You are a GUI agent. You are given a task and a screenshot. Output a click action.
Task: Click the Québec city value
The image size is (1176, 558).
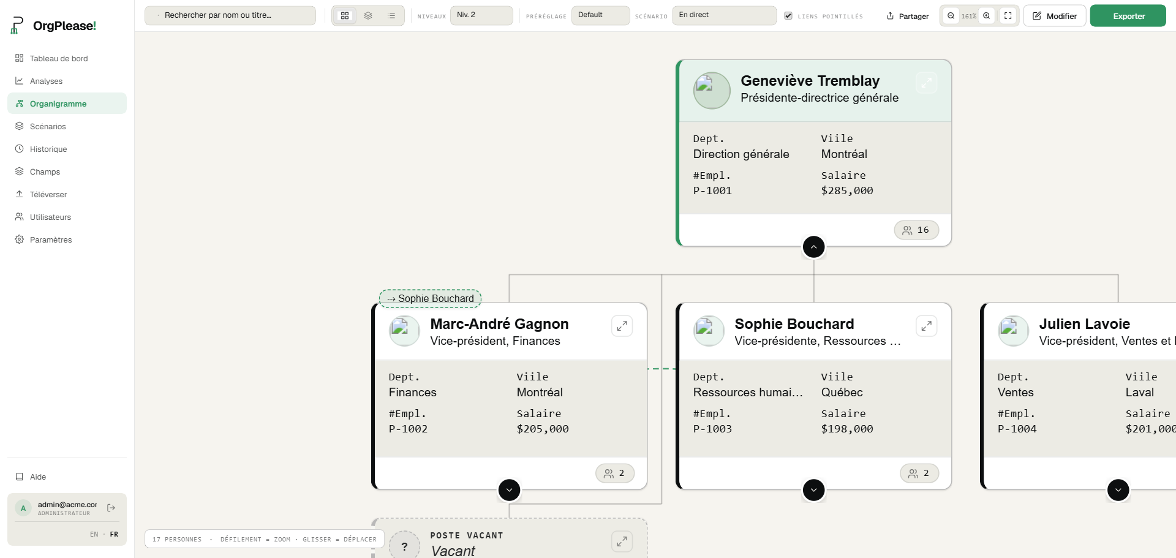click(x=842, y=393)
